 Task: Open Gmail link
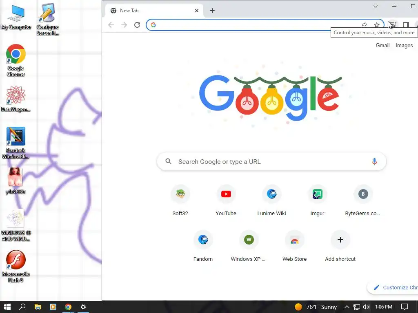click(x=382, y=46)
